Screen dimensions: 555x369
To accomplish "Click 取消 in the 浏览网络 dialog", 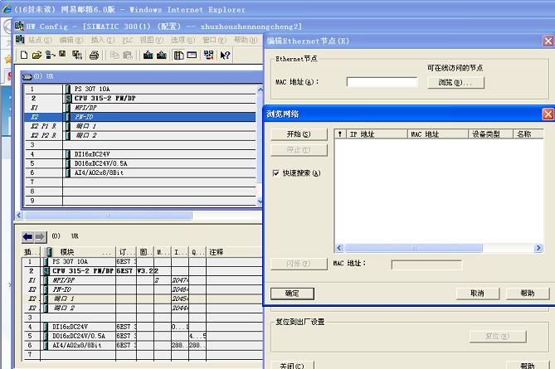I will (x=478, y=294).
